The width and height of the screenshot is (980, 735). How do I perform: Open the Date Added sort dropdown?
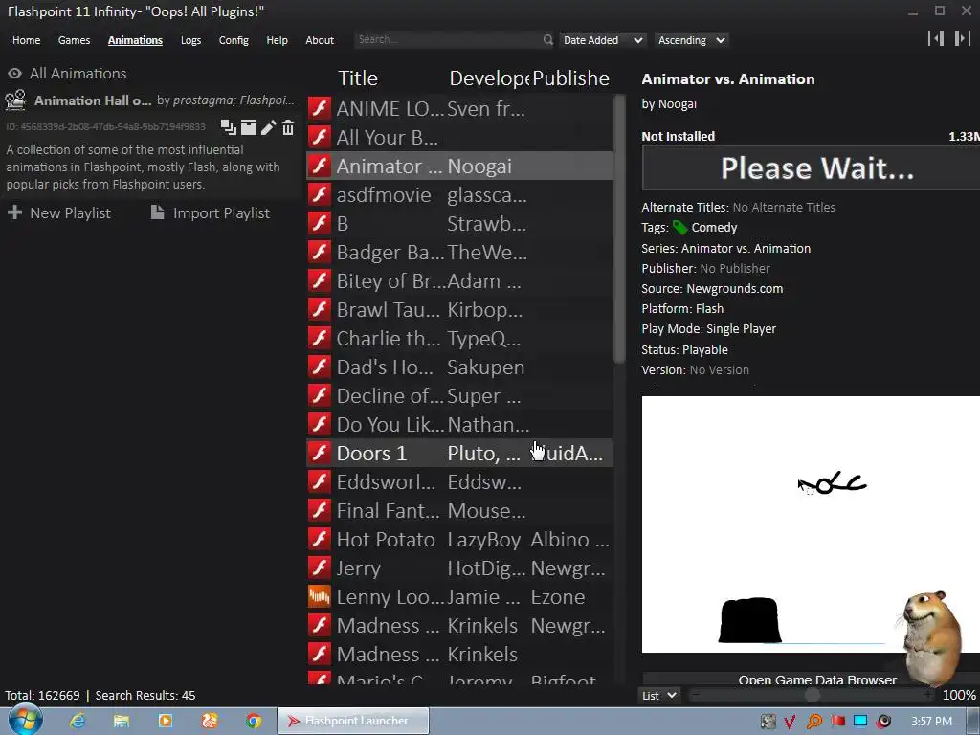603,40
